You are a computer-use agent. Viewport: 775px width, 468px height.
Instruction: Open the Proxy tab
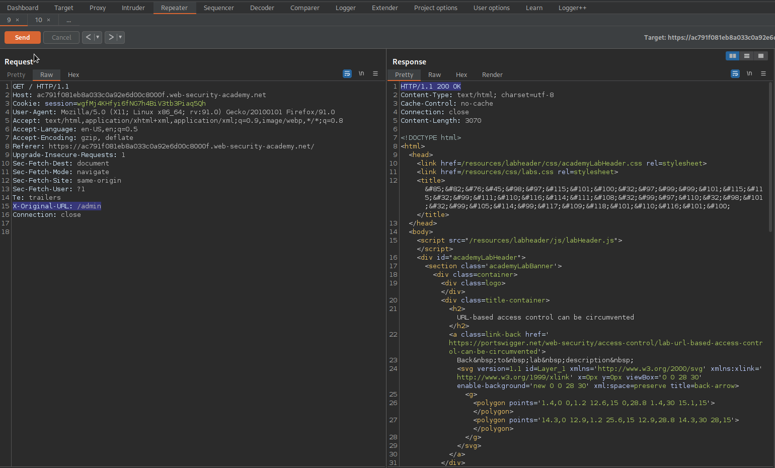pos(98,8)
